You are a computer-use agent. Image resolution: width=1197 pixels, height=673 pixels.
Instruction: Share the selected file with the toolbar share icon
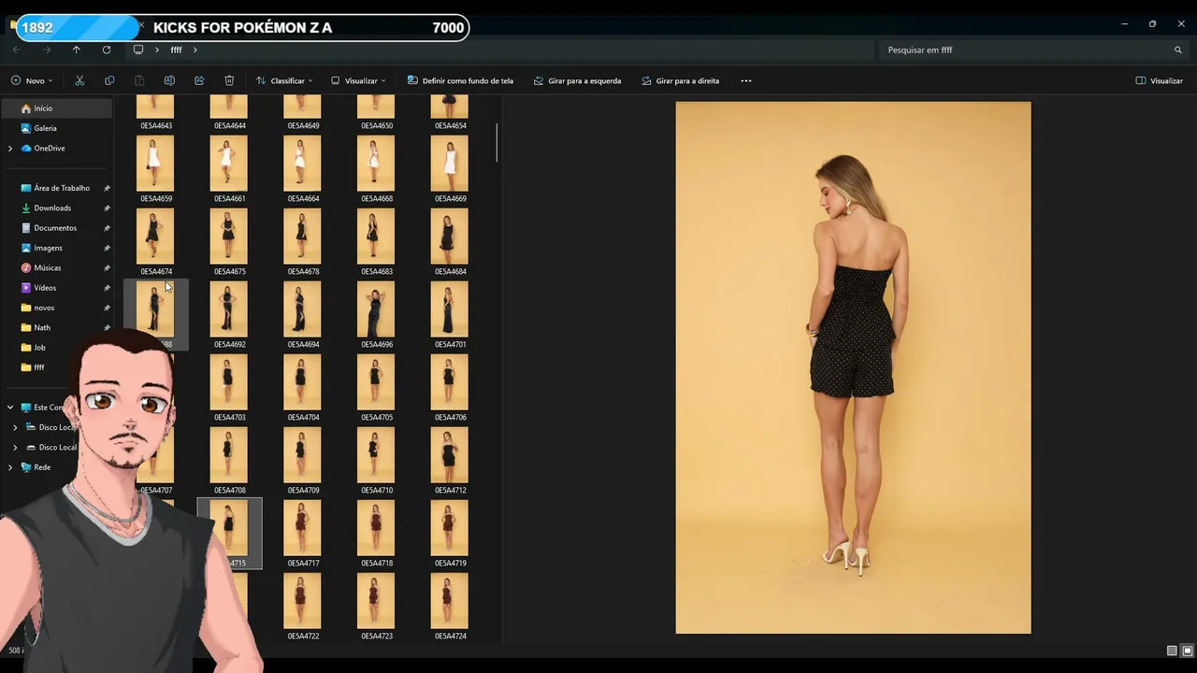[x=199, y=80]
